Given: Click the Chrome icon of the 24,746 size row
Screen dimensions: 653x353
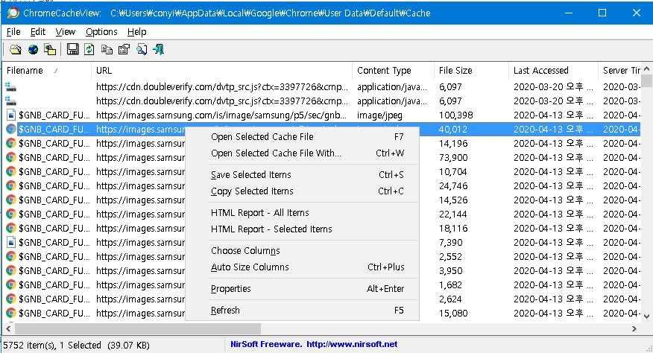Looking at the screenshot, I should pos(11,185).
